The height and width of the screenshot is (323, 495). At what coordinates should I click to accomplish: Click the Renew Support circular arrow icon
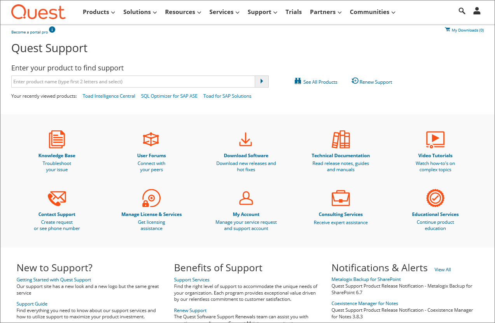click(355, 81)
